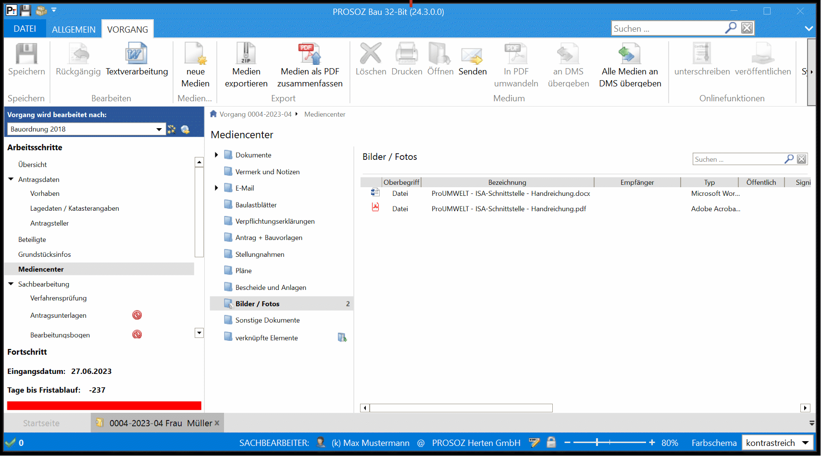Clear the Bilder / Fotos search with X
The width and height of the screenshot is (821, 456).
tap(801, 159)
